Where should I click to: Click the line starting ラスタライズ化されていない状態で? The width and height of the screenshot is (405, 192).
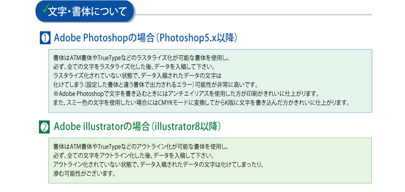pos(137,75)
